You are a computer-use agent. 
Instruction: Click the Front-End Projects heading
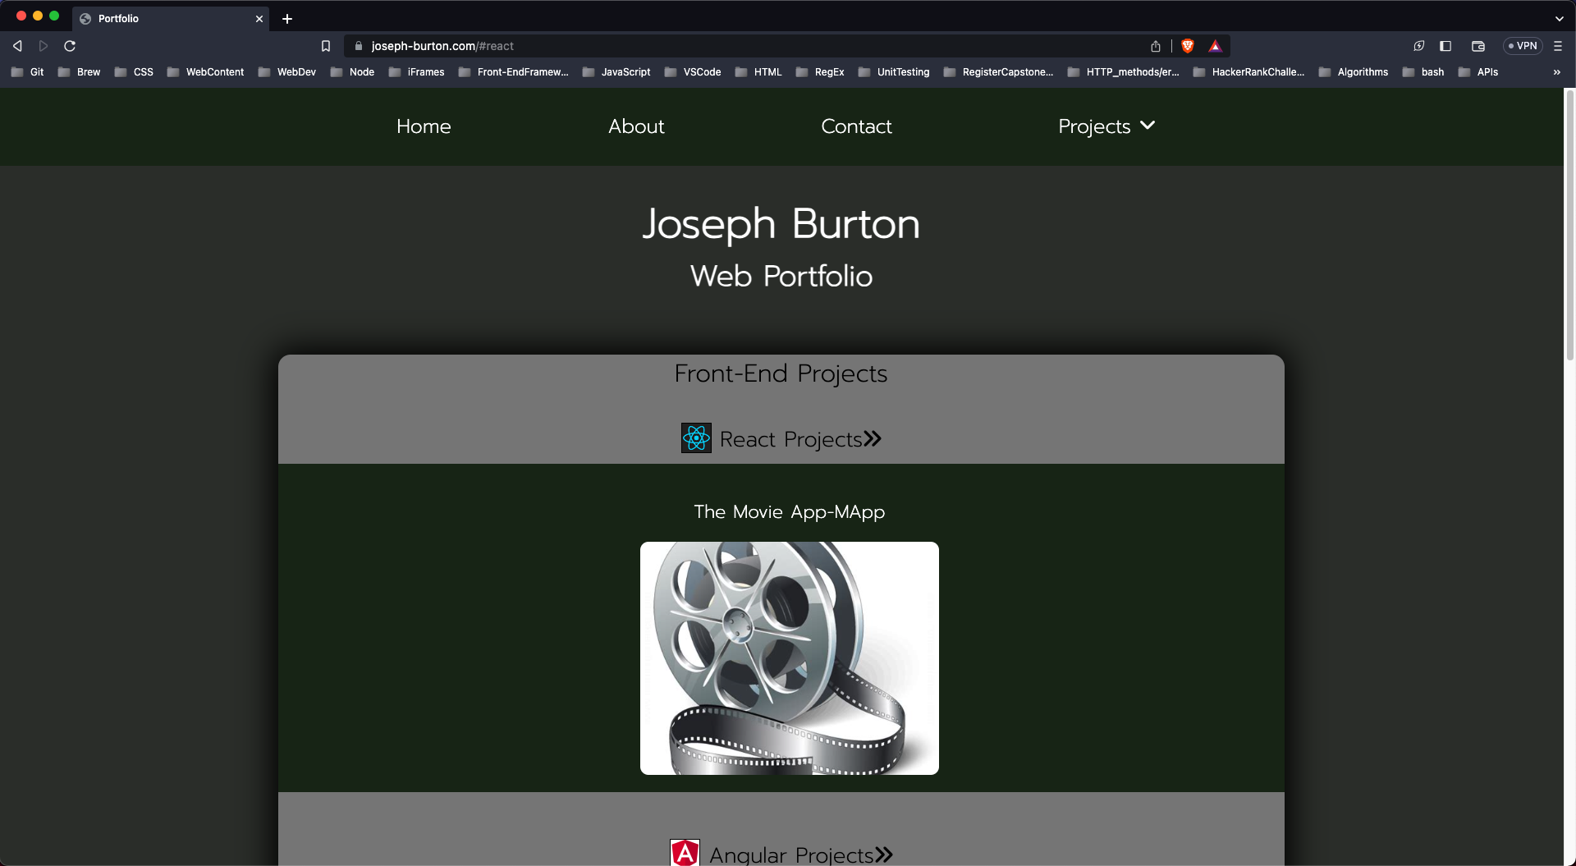(781, 373)
